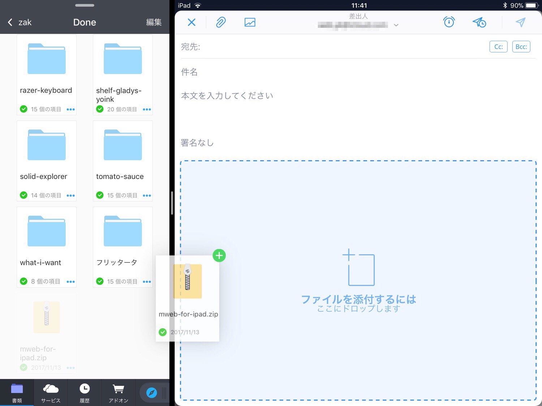The height and width of the screenshot is (406, 542).
Task: Click the Cc: button
Action: [x=498, y=47]
